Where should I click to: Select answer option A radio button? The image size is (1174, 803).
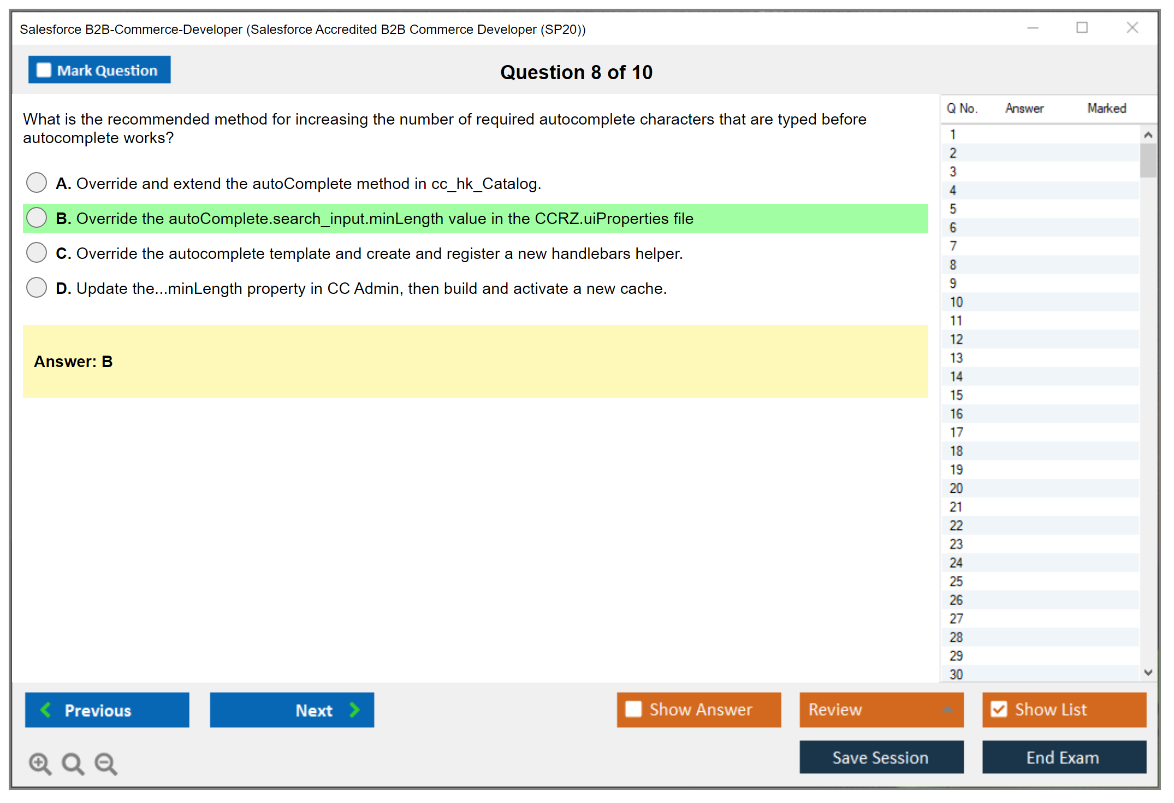coord(37,182)
